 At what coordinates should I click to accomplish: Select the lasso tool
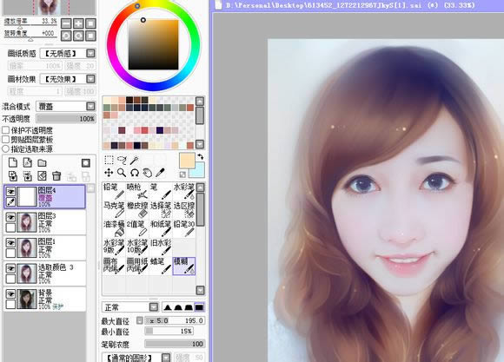point(122,160)
